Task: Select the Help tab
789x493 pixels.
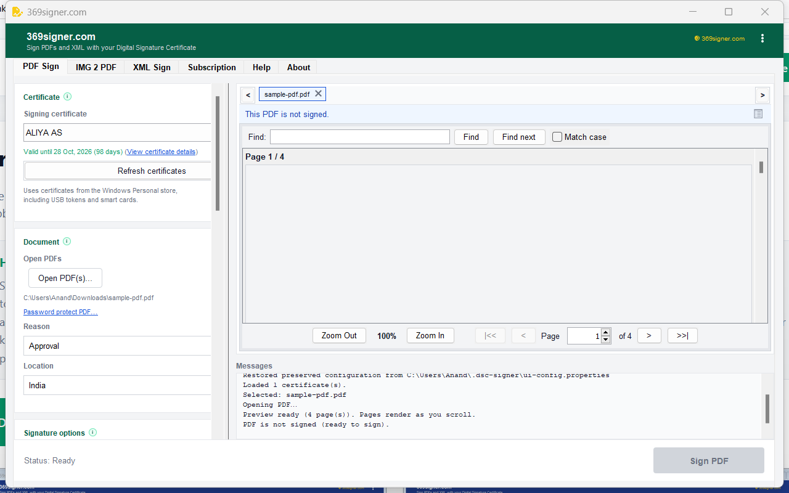Action: click(x=261, y=67)
